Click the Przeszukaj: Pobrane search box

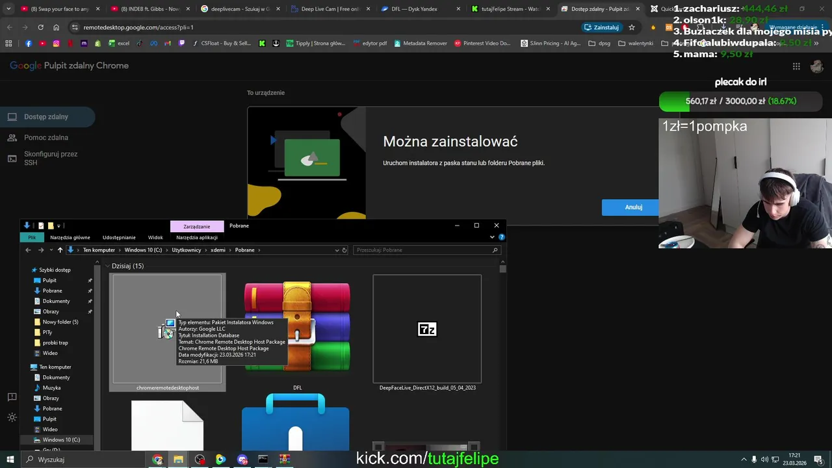(x=426, y=250)
